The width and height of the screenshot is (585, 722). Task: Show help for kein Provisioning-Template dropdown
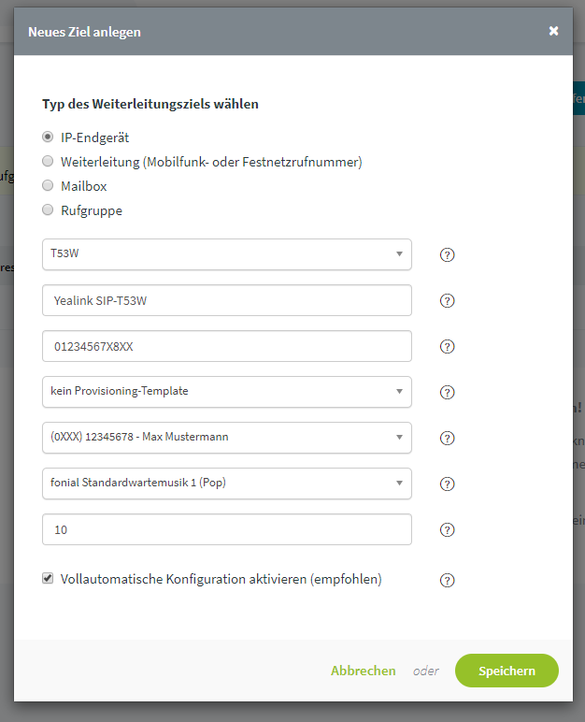click(x=447, y=392)
